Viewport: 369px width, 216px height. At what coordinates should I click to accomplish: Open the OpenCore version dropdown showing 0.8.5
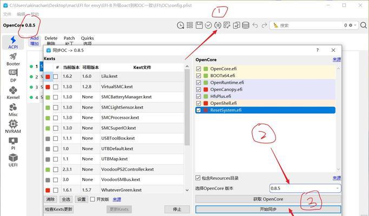pos(305,188)
